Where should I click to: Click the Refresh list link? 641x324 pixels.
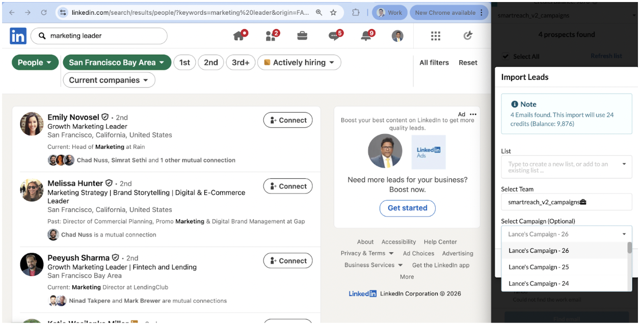point(606,56)
